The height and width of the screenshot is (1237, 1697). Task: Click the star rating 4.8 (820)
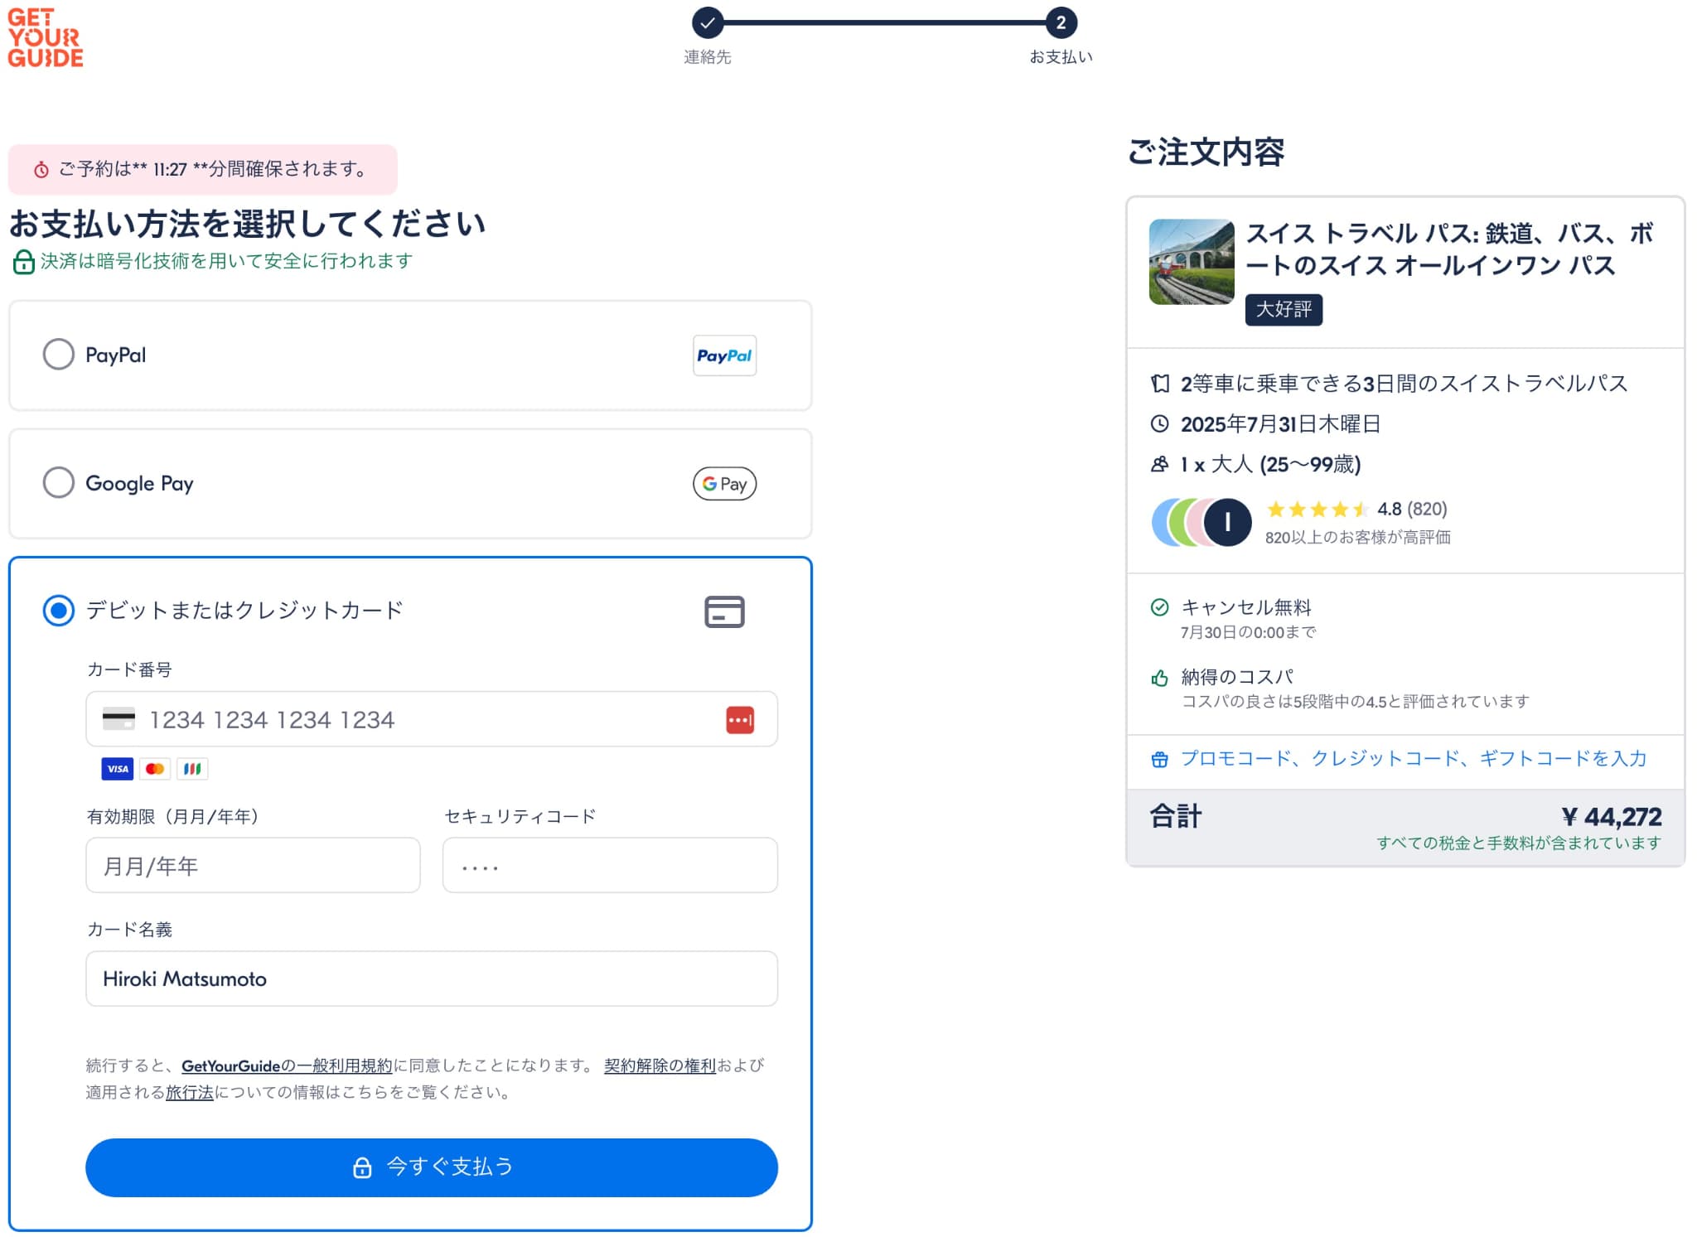coord(1356,509)
